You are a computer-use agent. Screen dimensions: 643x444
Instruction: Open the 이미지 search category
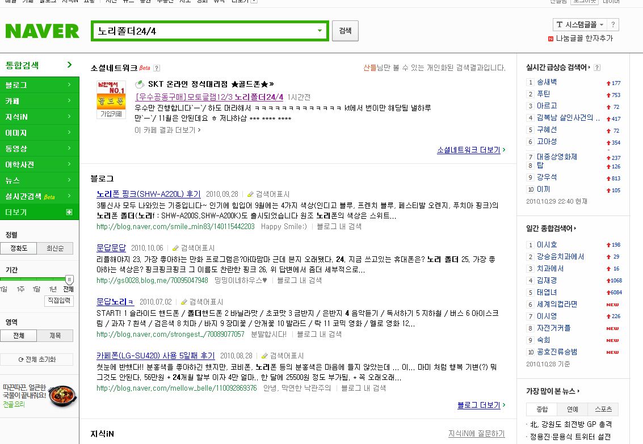point(39,133)
